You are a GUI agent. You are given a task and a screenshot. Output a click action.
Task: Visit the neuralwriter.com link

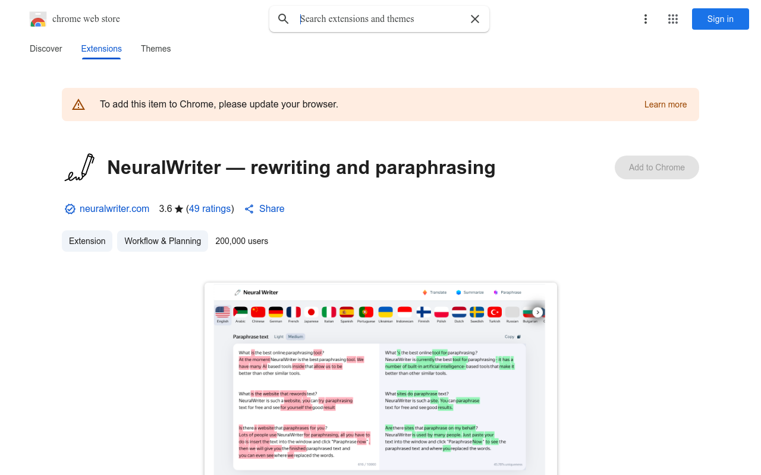point(114,209)
